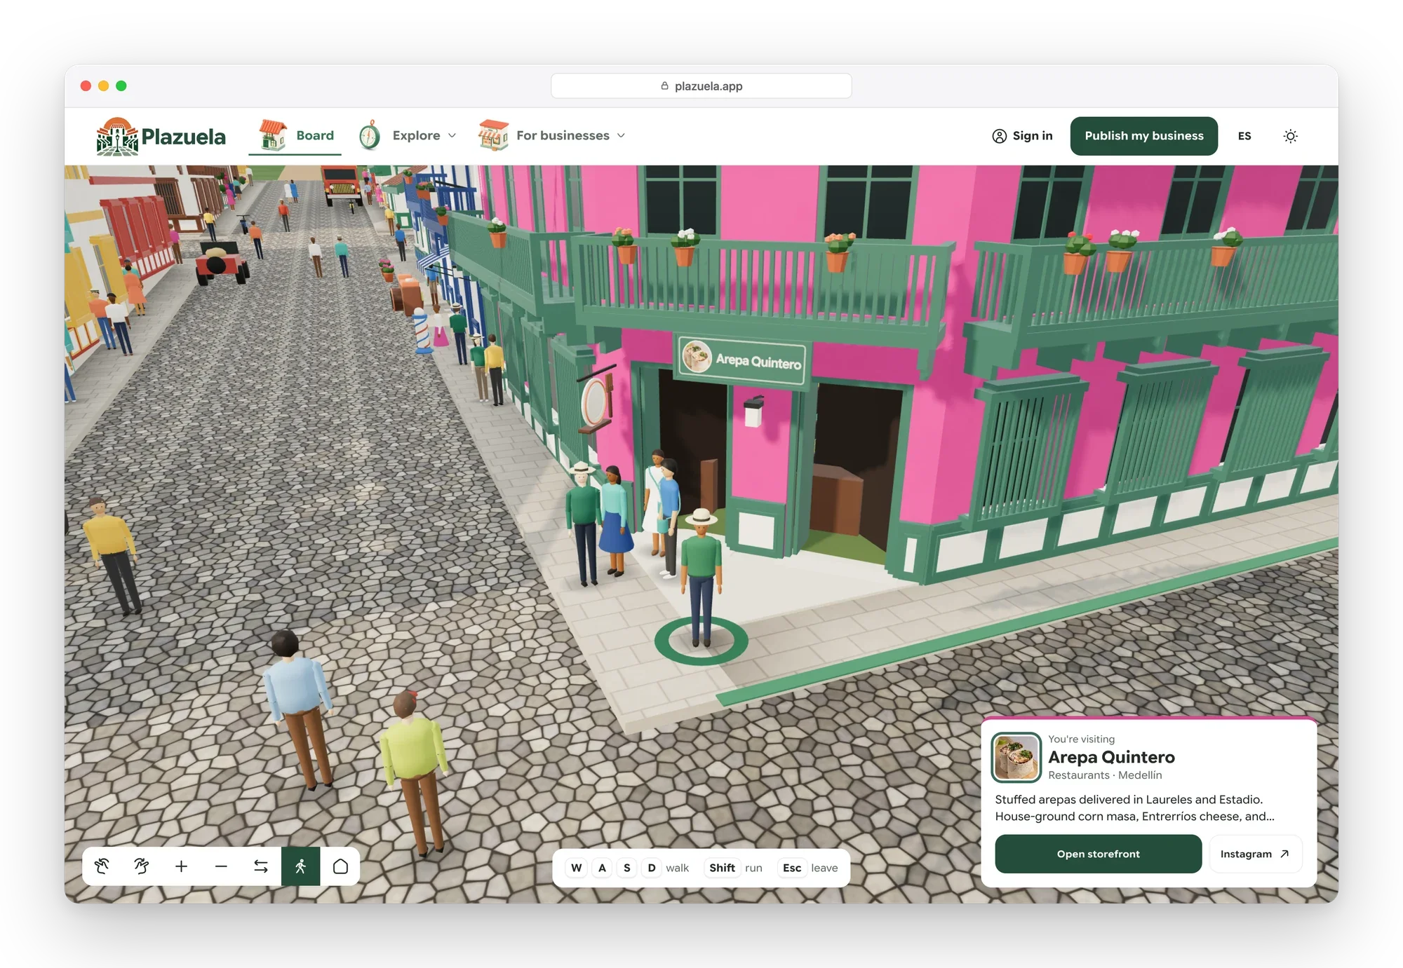Click the "Restaurants · Medellín" text
Image resolution: width=1403 pixels, height=968 pixels.
pos(1105,775)
